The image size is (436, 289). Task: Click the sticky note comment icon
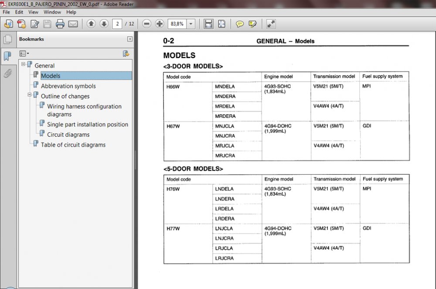(239, 24)
